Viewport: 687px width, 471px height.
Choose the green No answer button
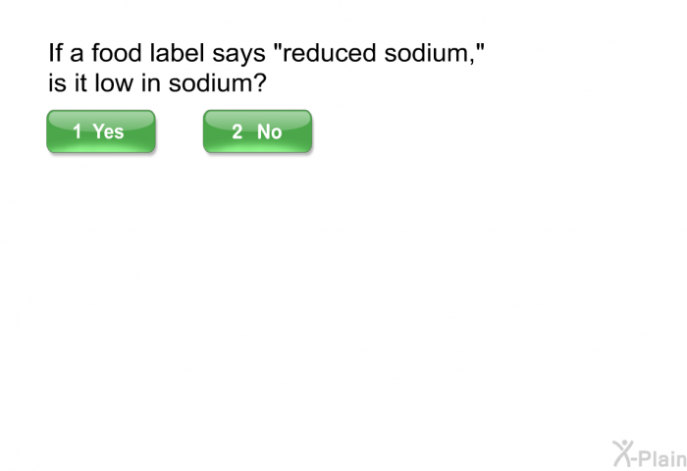(x=257, y=131)
